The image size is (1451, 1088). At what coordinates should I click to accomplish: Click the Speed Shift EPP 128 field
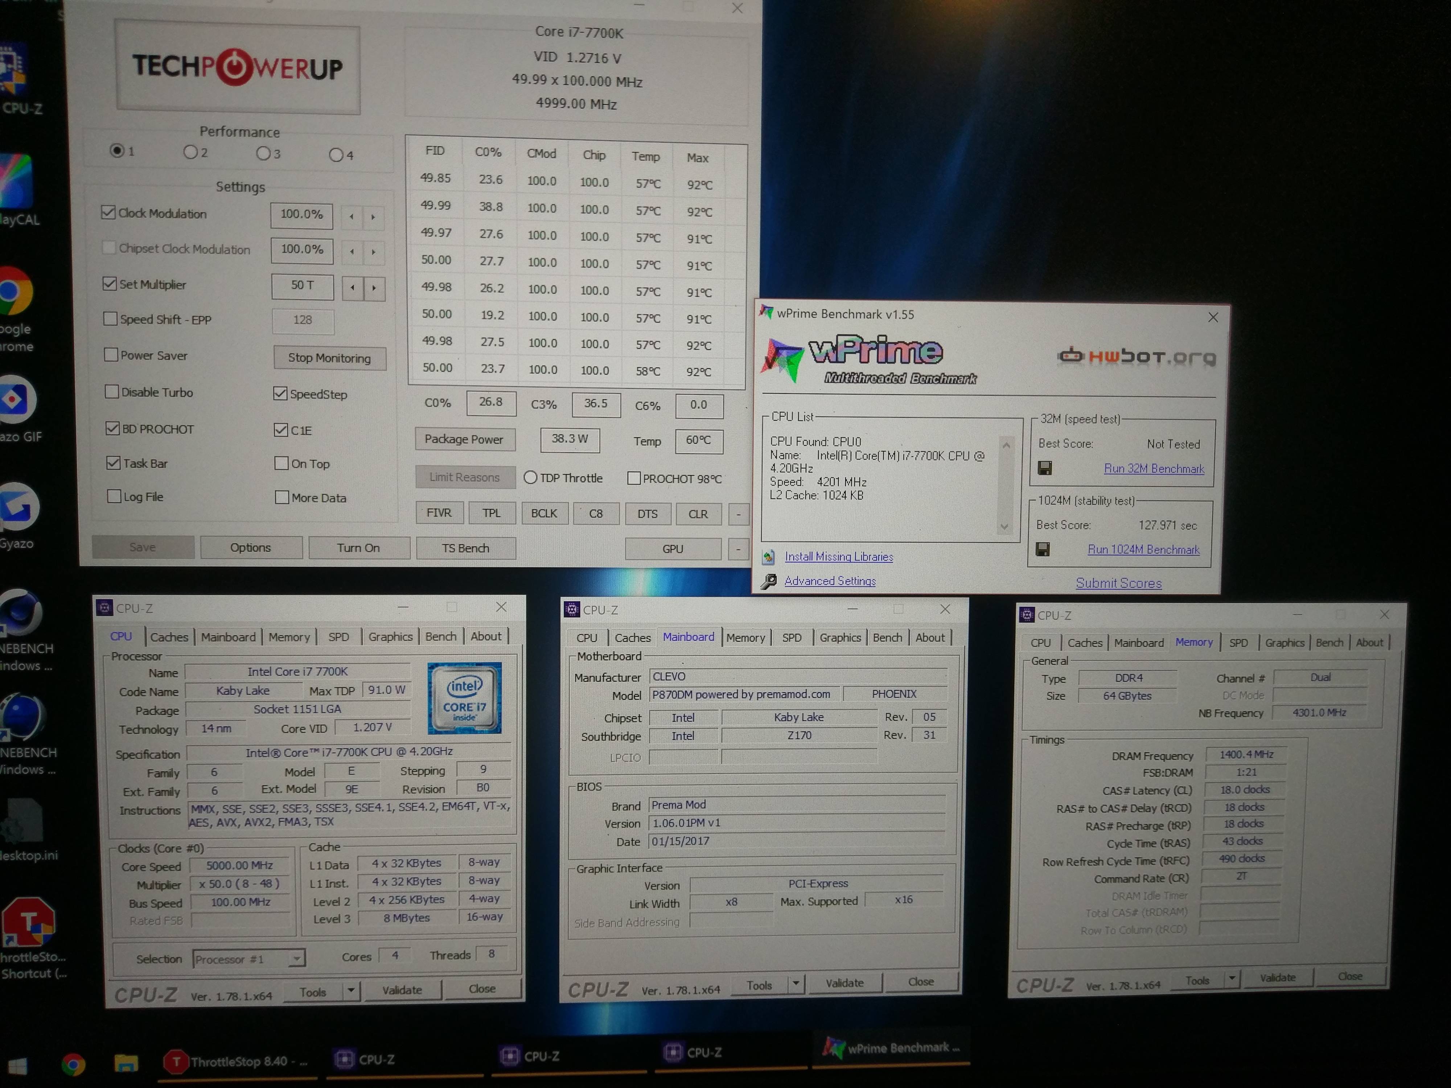click(x=303, y=321)
